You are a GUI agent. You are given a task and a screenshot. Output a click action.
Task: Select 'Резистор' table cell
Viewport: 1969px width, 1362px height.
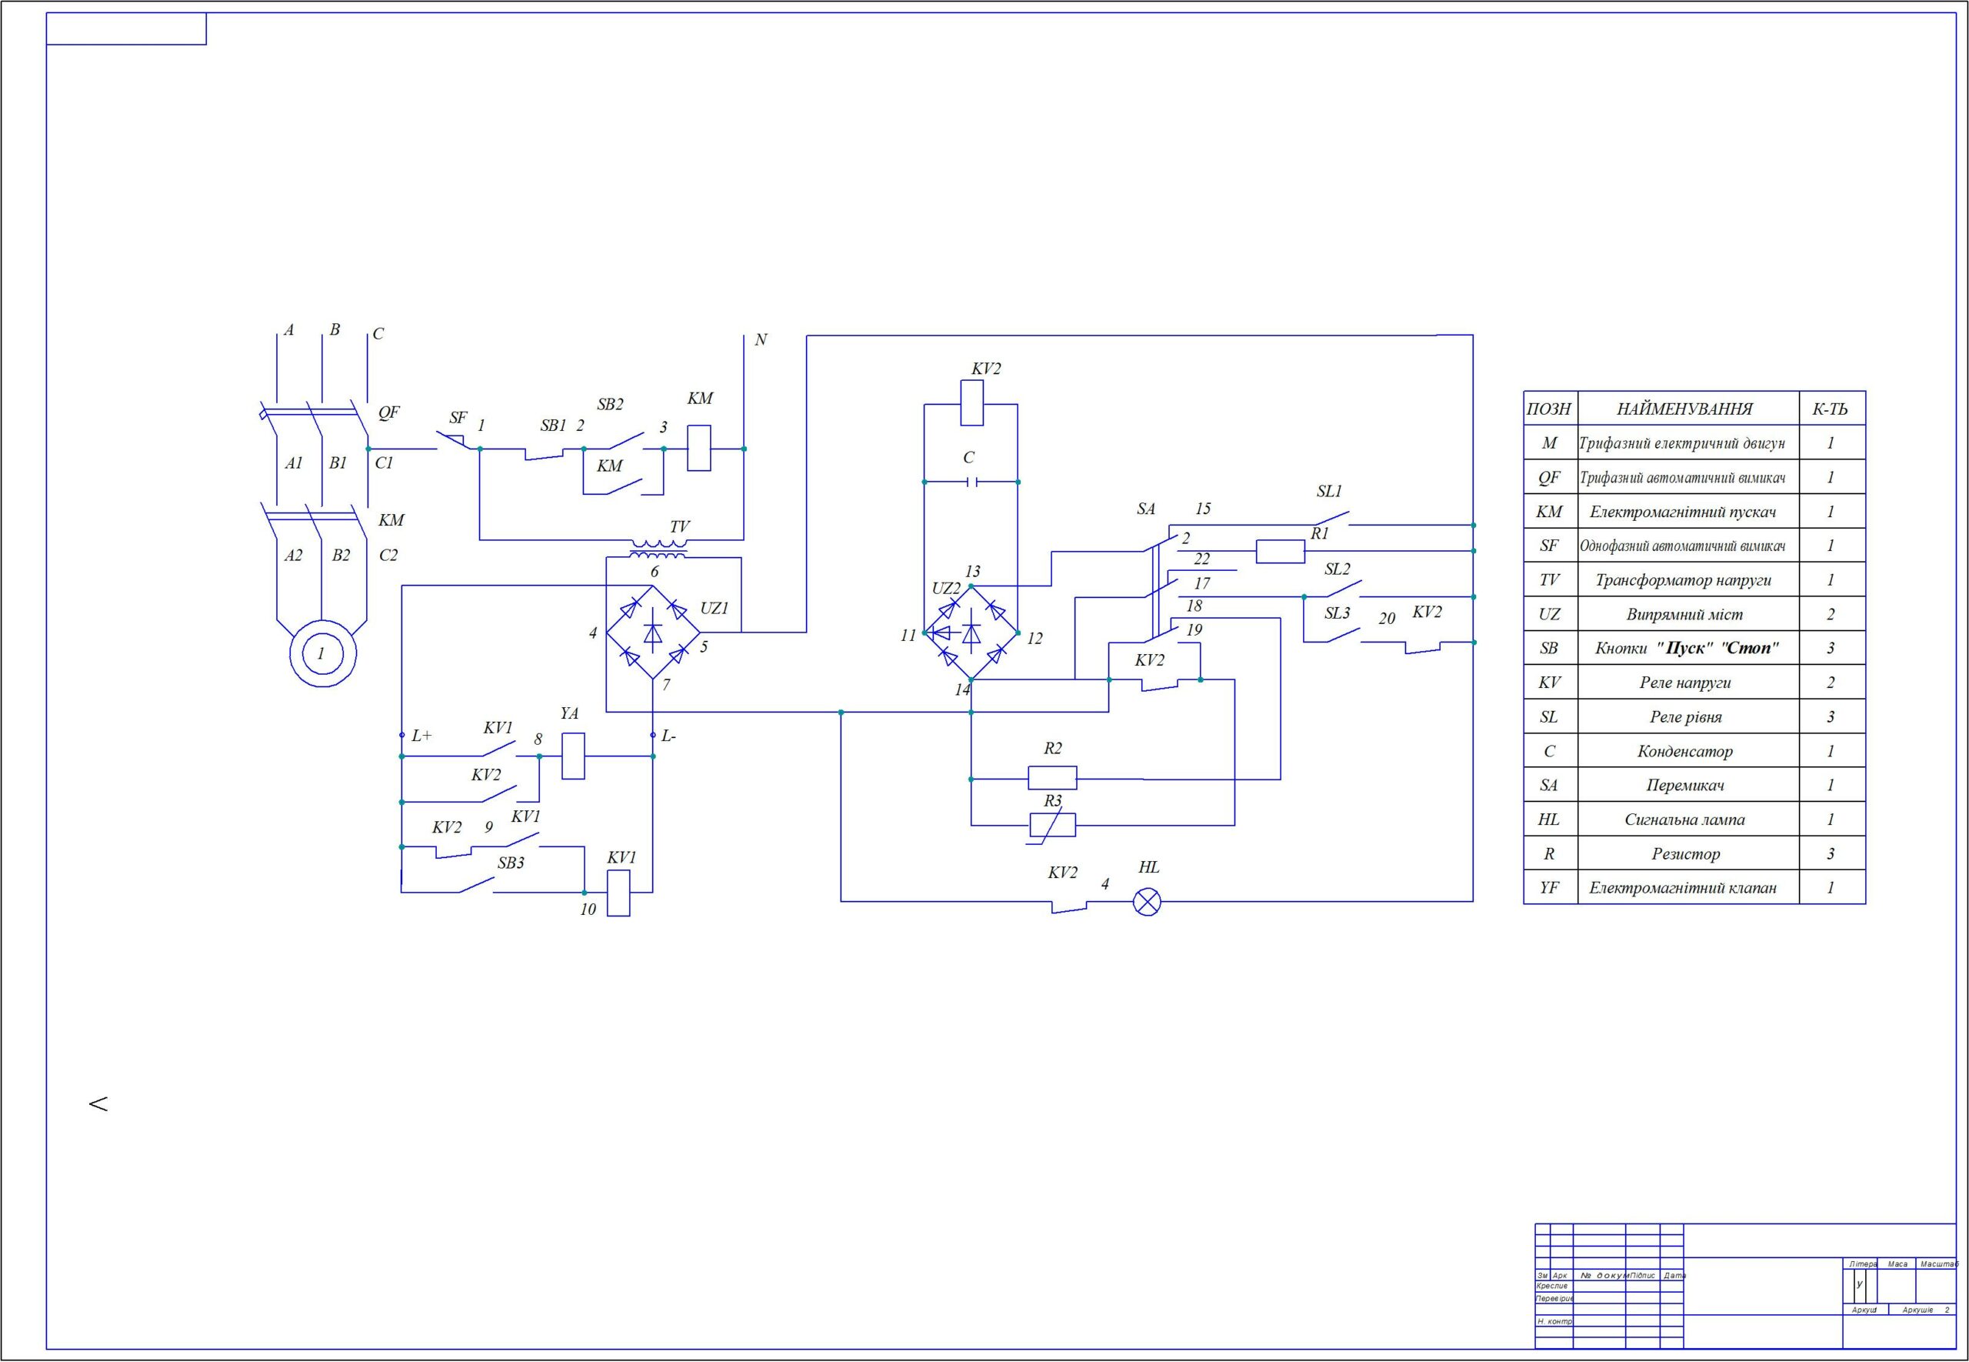(1687, 853)
